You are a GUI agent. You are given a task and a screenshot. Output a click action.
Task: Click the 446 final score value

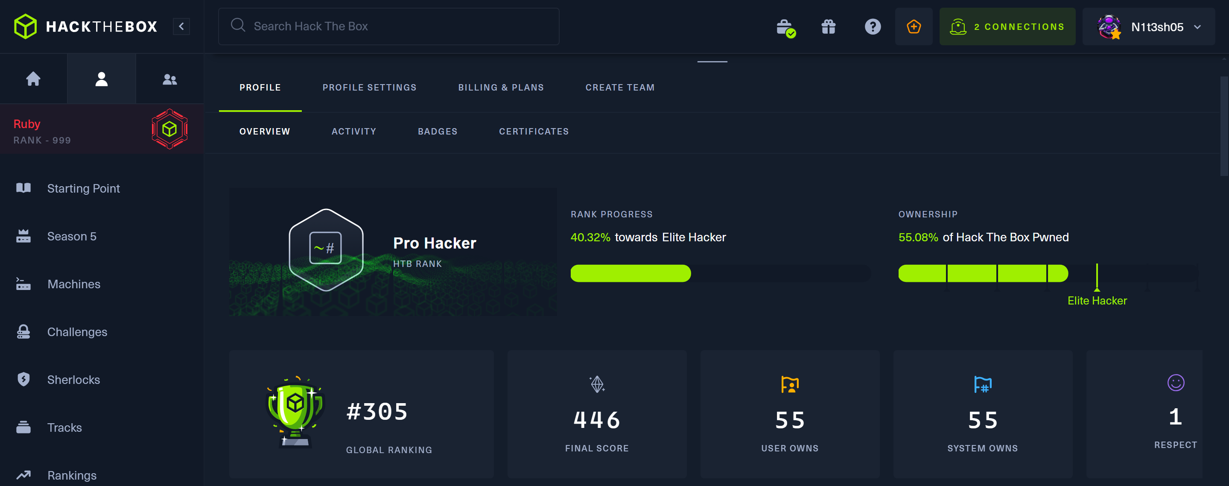coord(597,420)
